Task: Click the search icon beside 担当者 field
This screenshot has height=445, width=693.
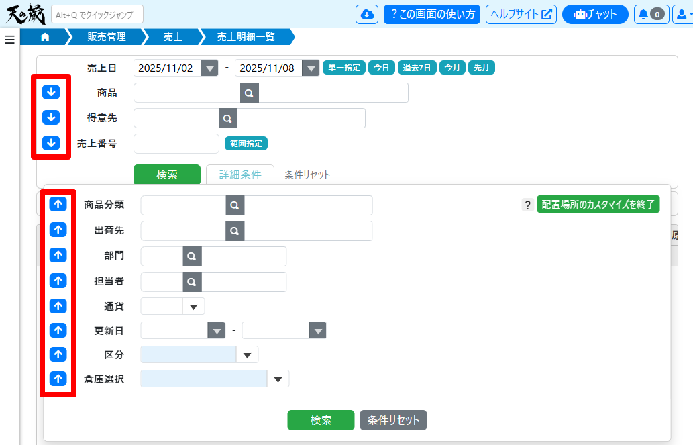Action: [x=192, y=282]
